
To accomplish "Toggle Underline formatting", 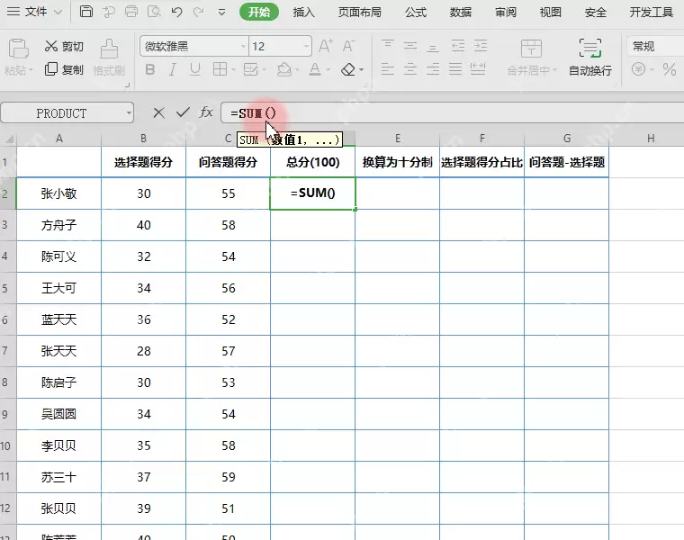I will point(195,69).
